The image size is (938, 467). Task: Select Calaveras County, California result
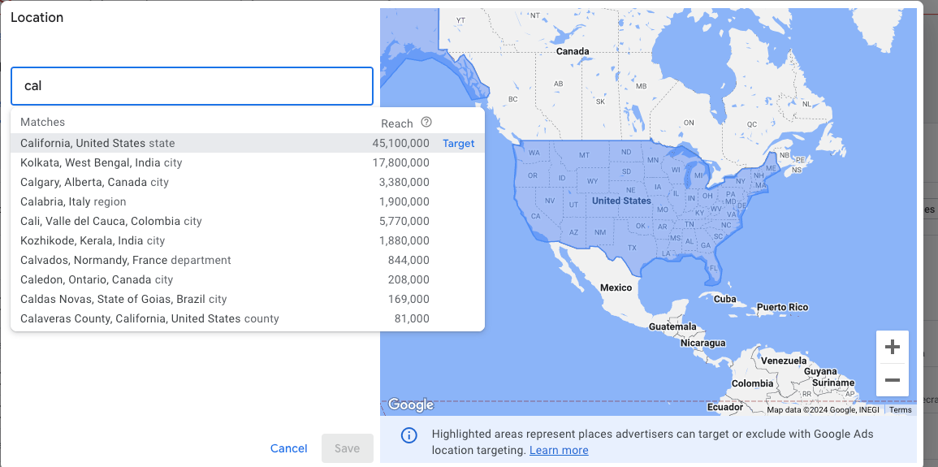(248, 318)
